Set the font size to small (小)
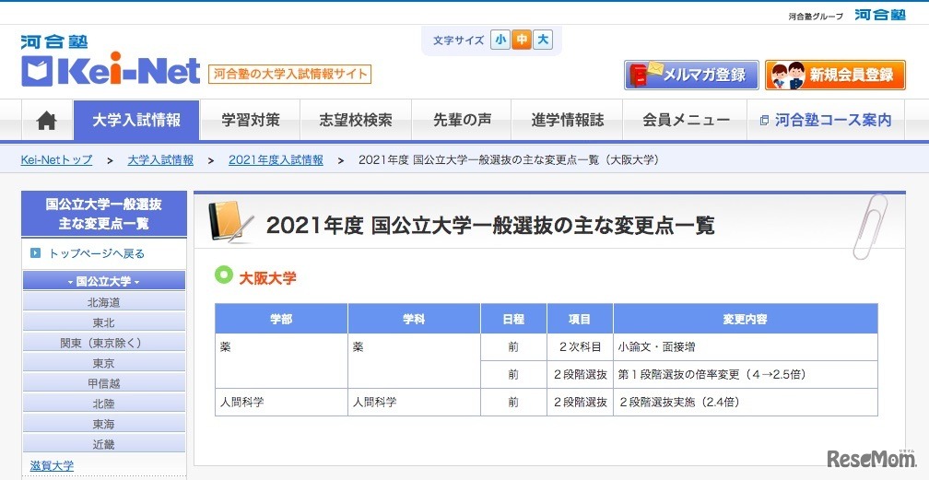Screen dimensions: 929x480 coord(500,41)
